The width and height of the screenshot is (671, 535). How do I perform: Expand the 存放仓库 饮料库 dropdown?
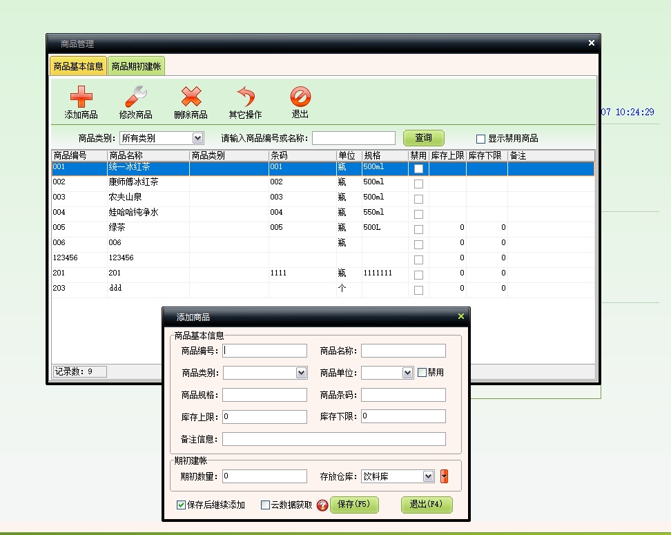(428, 476)
